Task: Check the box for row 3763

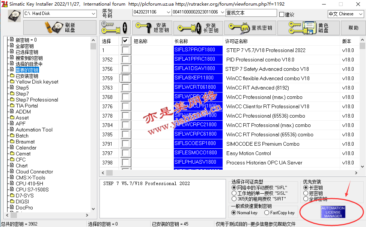Action: [x=125, y=88]
